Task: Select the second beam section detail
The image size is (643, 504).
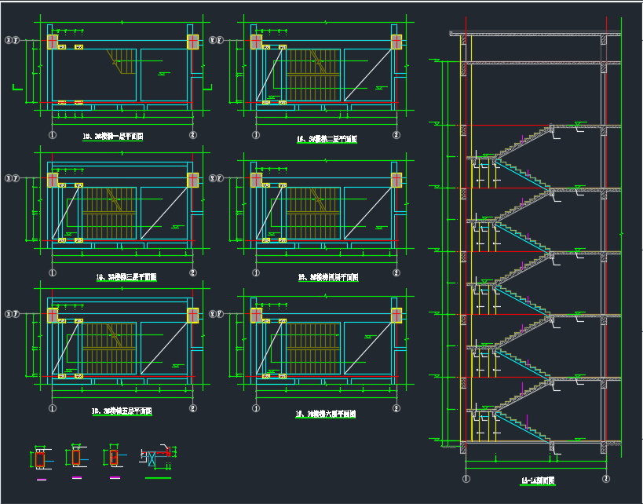Action: pos(77,457)
